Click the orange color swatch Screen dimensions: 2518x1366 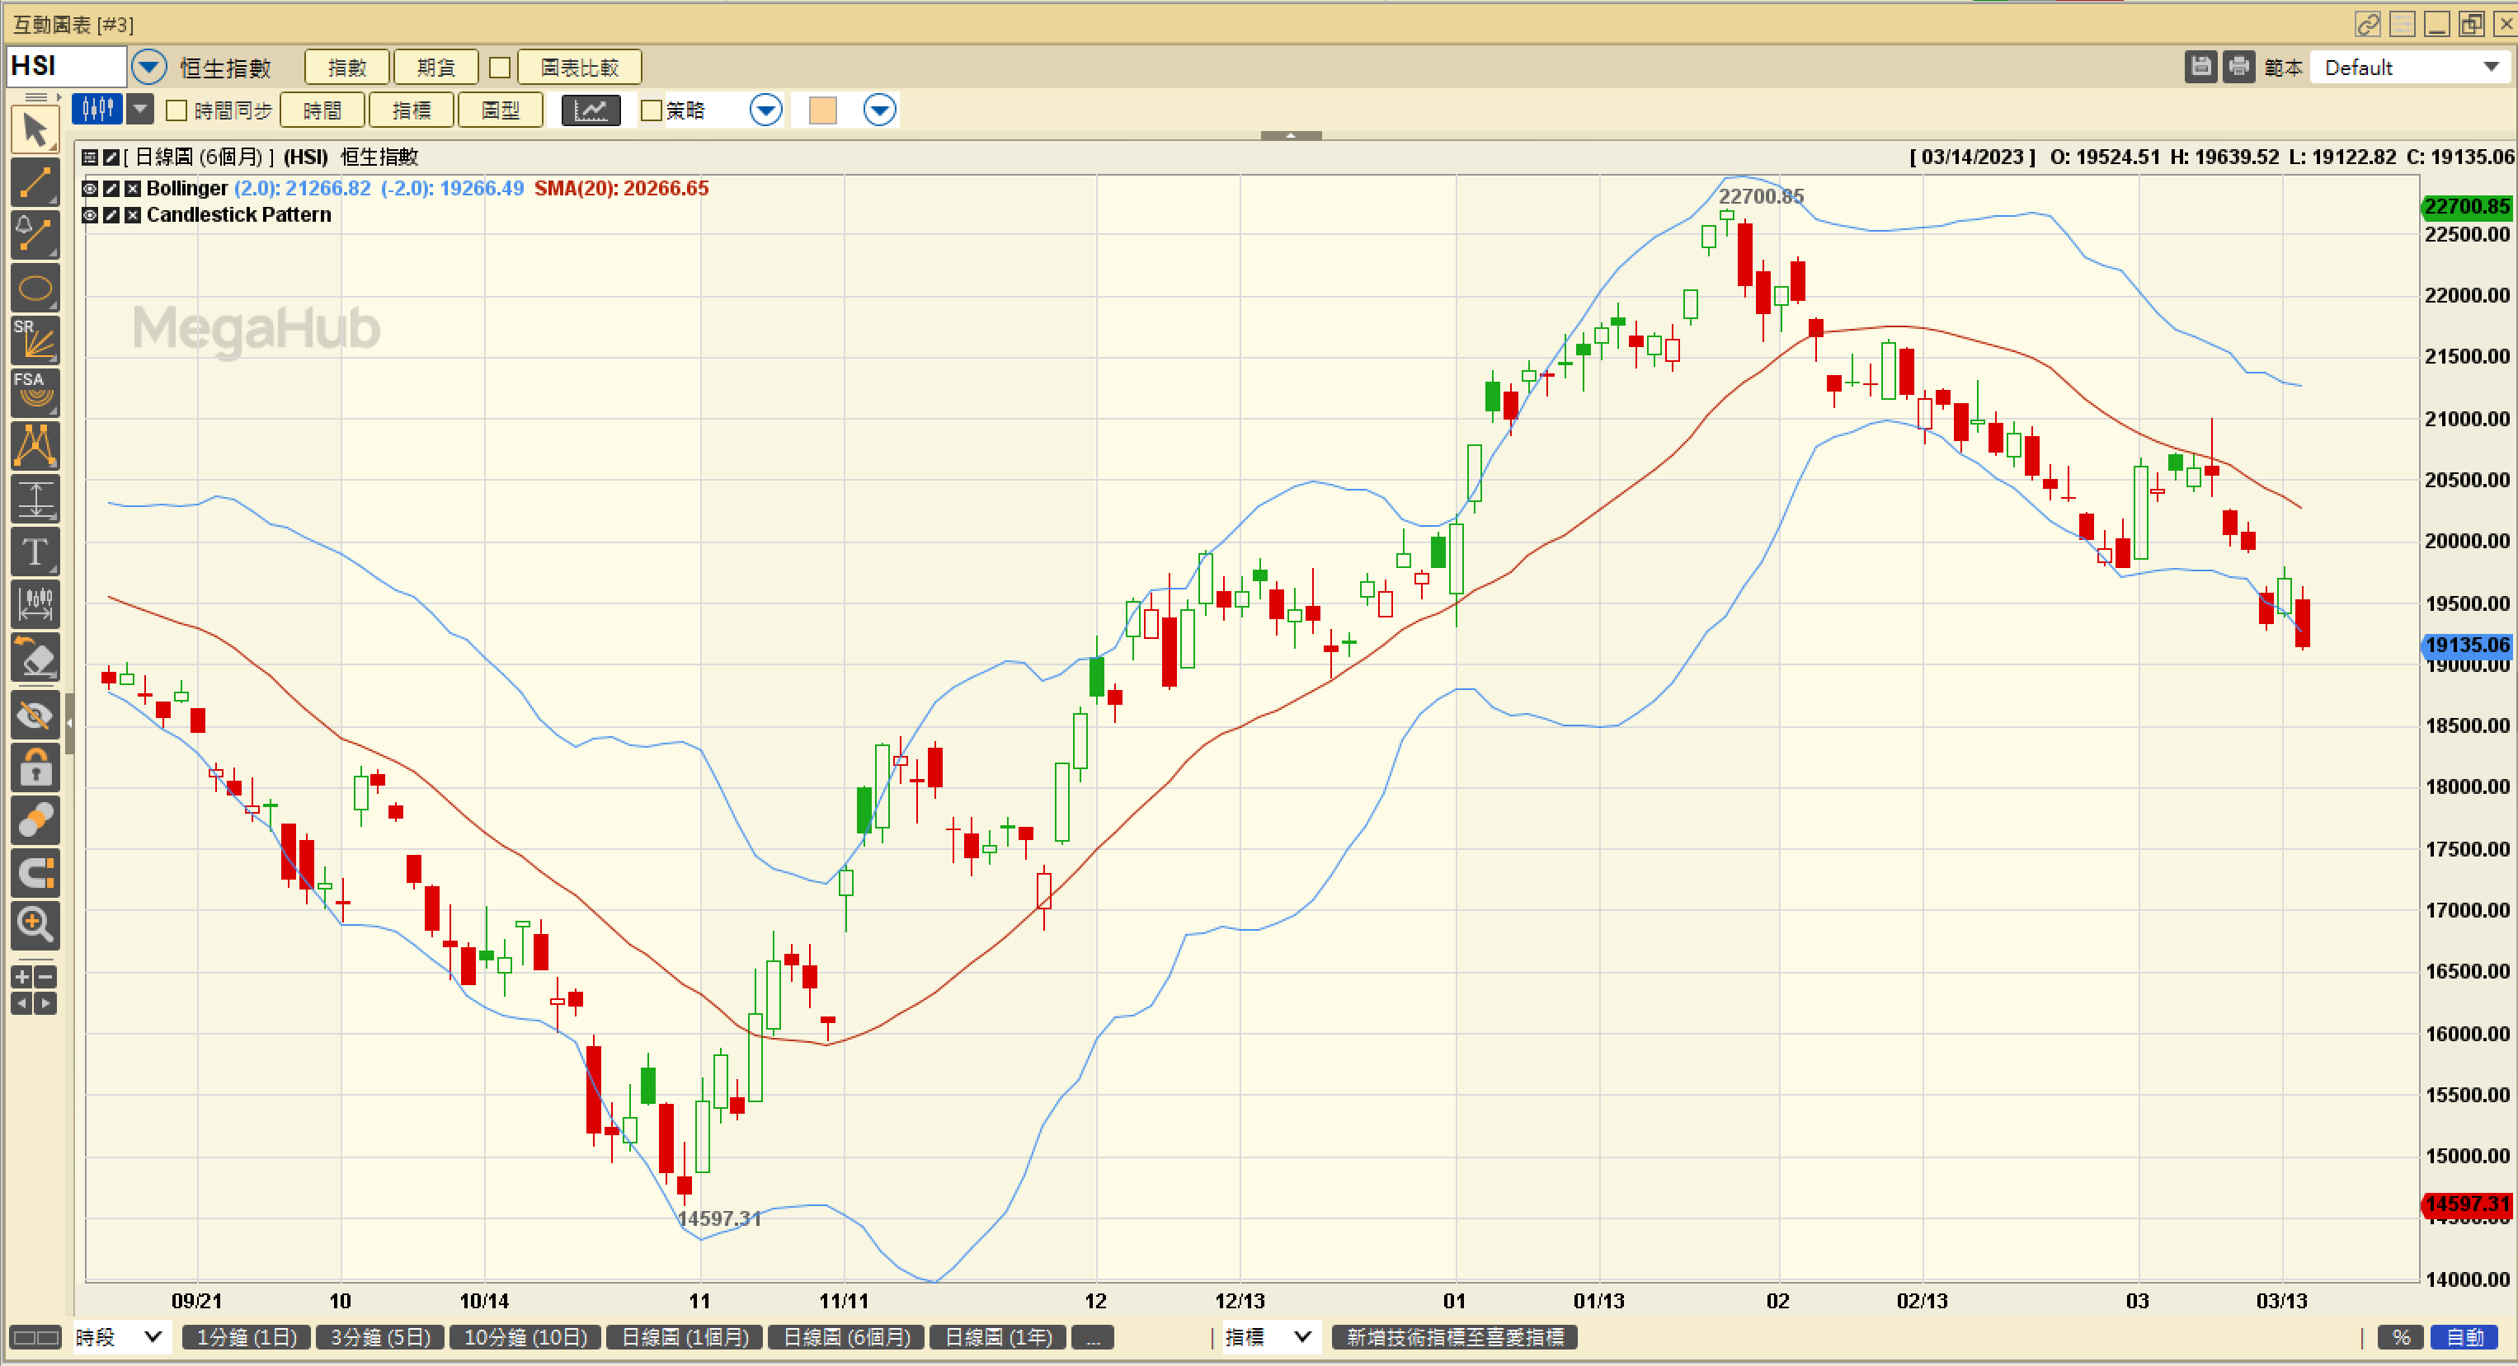coord(823,110)
